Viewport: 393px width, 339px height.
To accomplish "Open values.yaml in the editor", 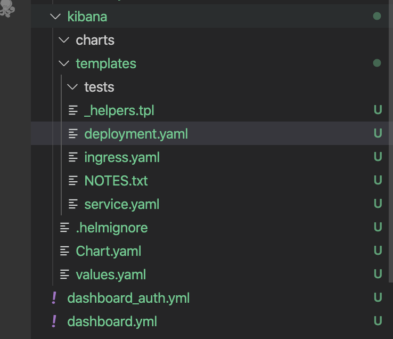I will click(111, 275).
